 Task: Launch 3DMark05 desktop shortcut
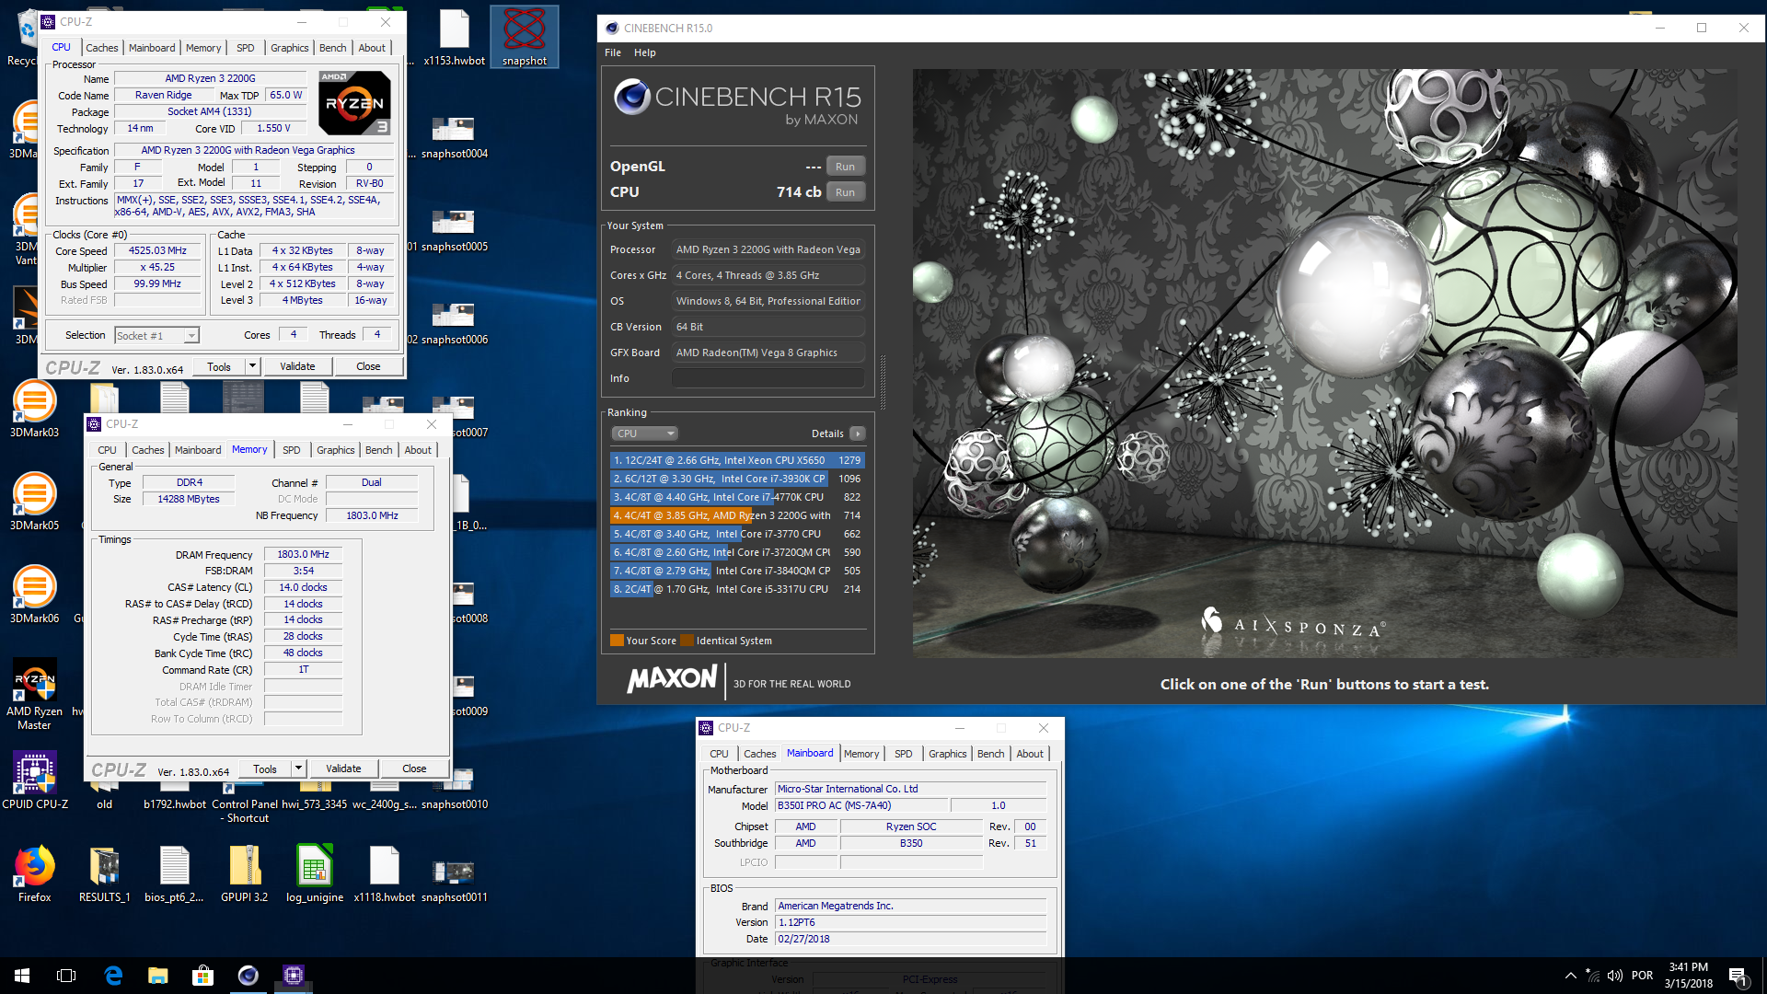[x=34, y=502]
